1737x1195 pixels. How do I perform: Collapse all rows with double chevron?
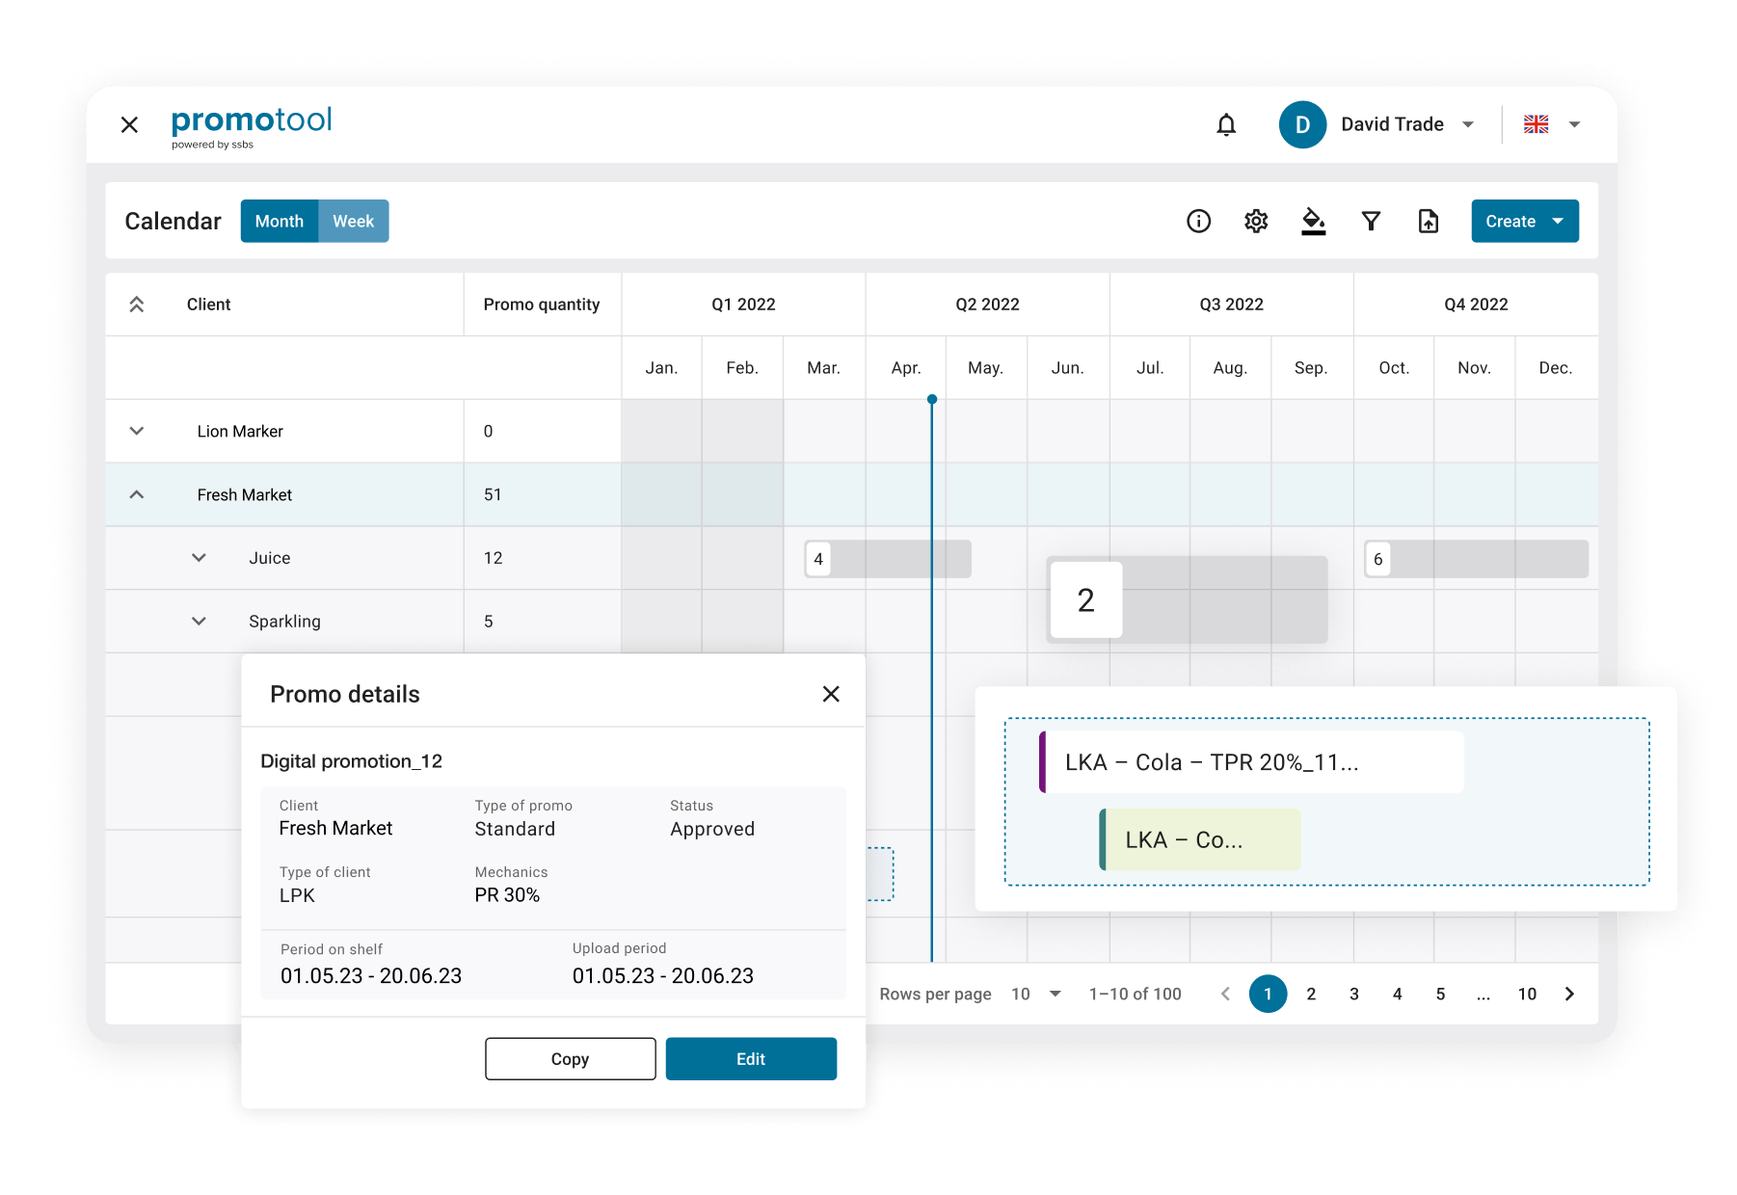pos(137,305)
